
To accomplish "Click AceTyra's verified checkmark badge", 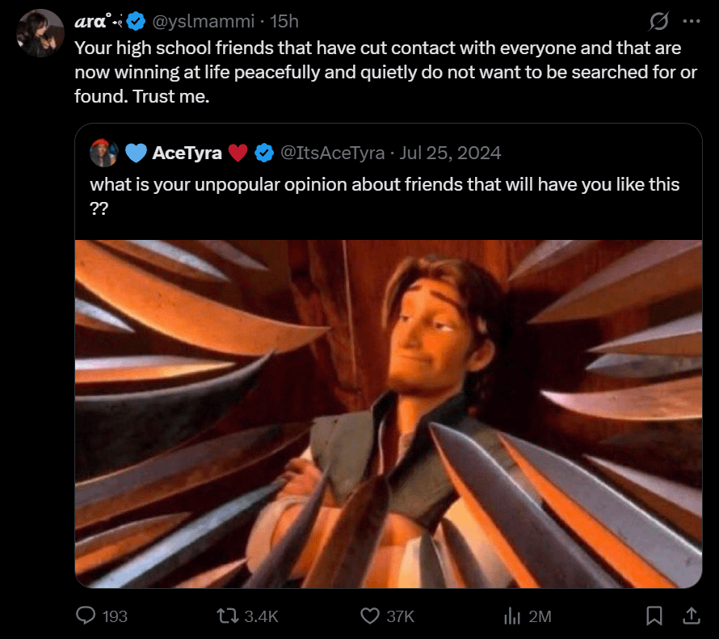I will 263,153.
